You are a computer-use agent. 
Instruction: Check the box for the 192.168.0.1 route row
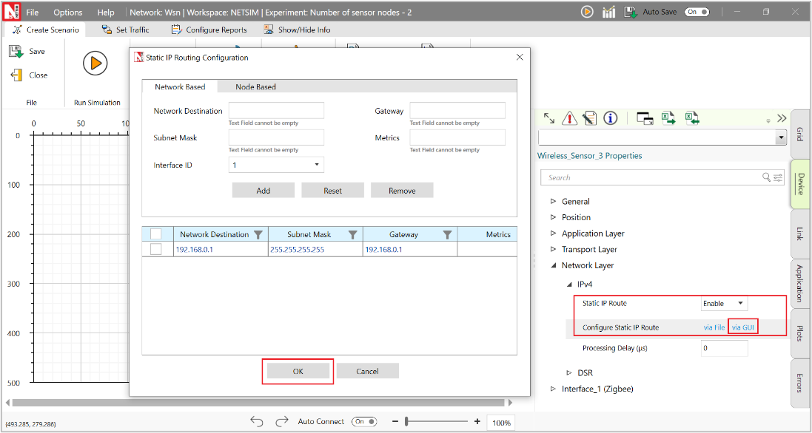(156, 250)
